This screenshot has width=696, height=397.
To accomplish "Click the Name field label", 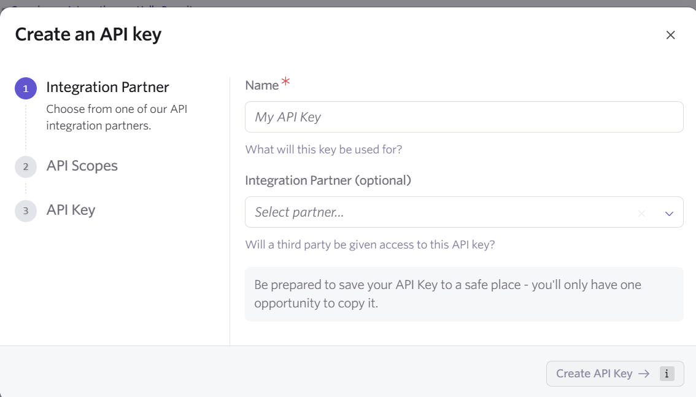I will click(262, 85).
